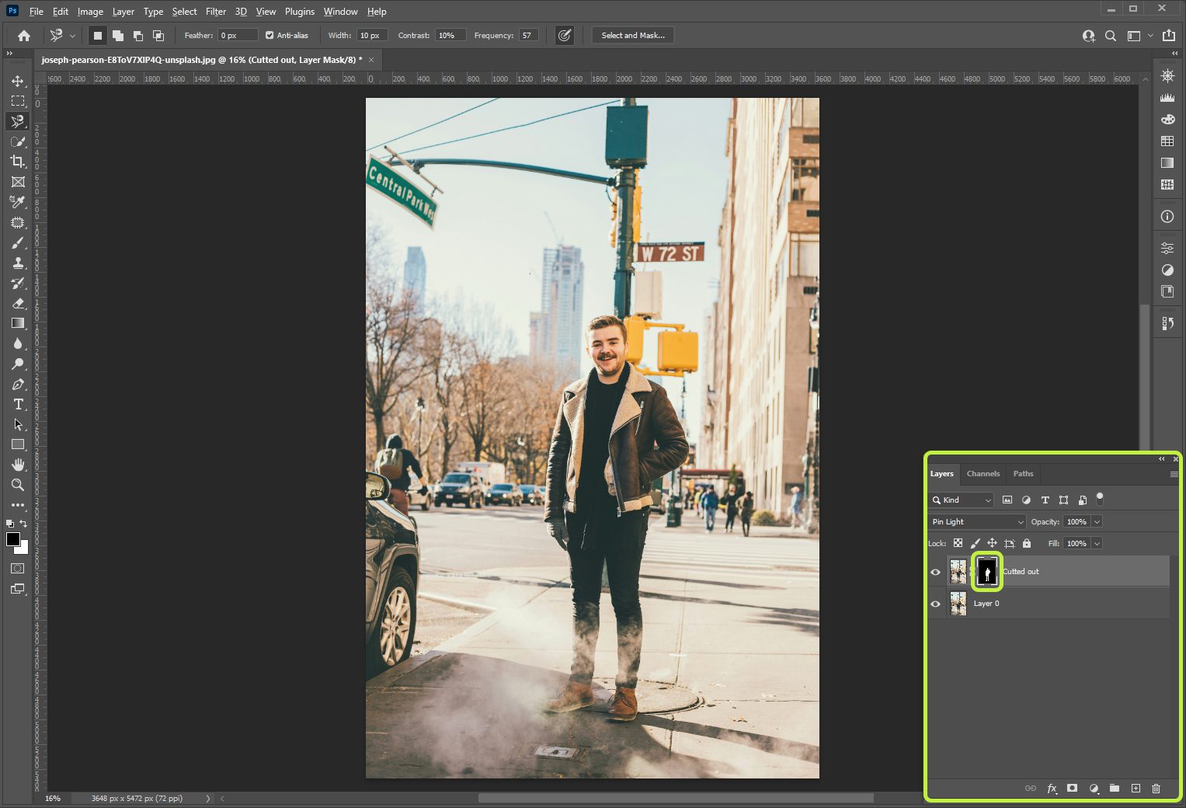This screenshot has width=1186, height=808.
Task: Choose Subtract from selection mode
Action: tap(138, 36)
